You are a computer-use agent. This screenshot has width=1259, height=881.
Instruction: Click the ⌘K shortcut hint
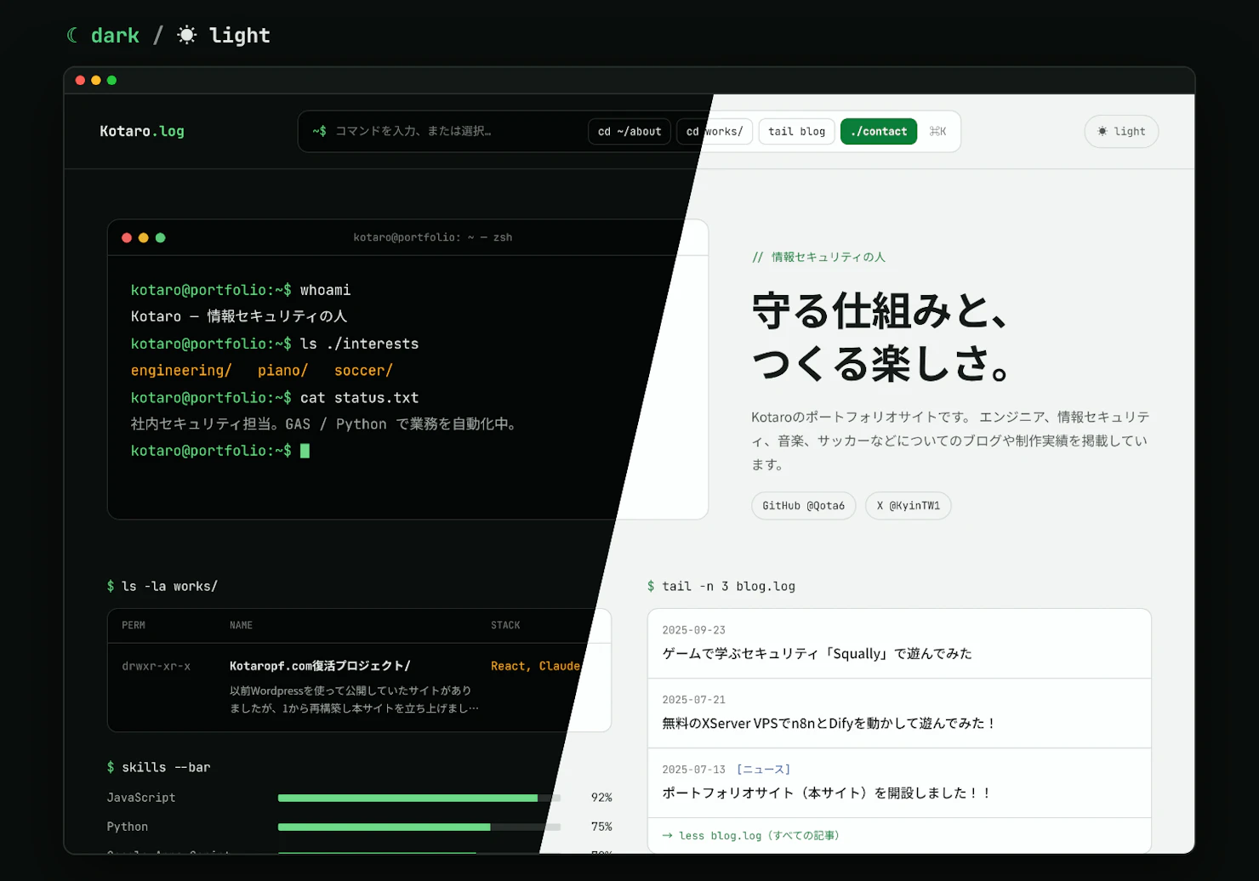tap(937, 132)
